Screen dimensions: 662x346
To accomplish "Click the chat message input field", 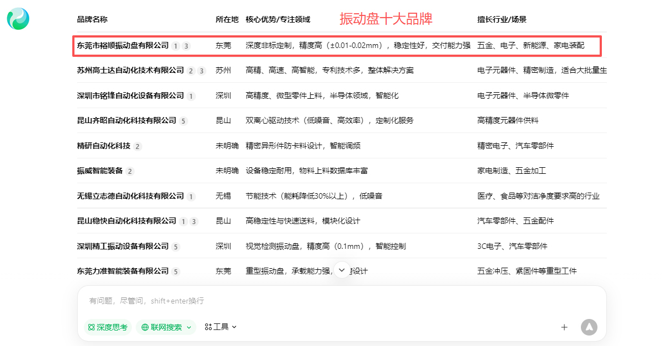I will click(331, 301).
